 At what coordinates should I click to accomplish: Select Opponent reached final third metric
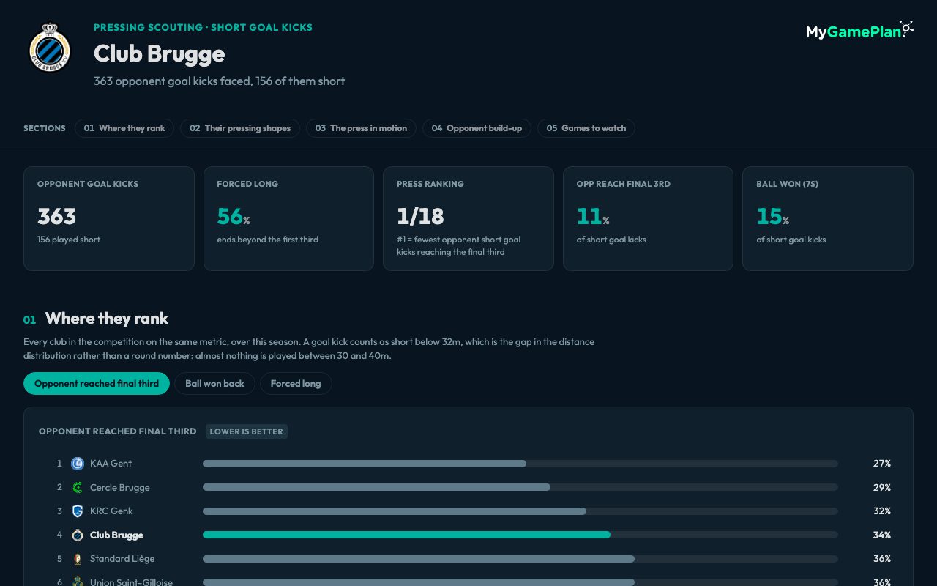(97, 384)
